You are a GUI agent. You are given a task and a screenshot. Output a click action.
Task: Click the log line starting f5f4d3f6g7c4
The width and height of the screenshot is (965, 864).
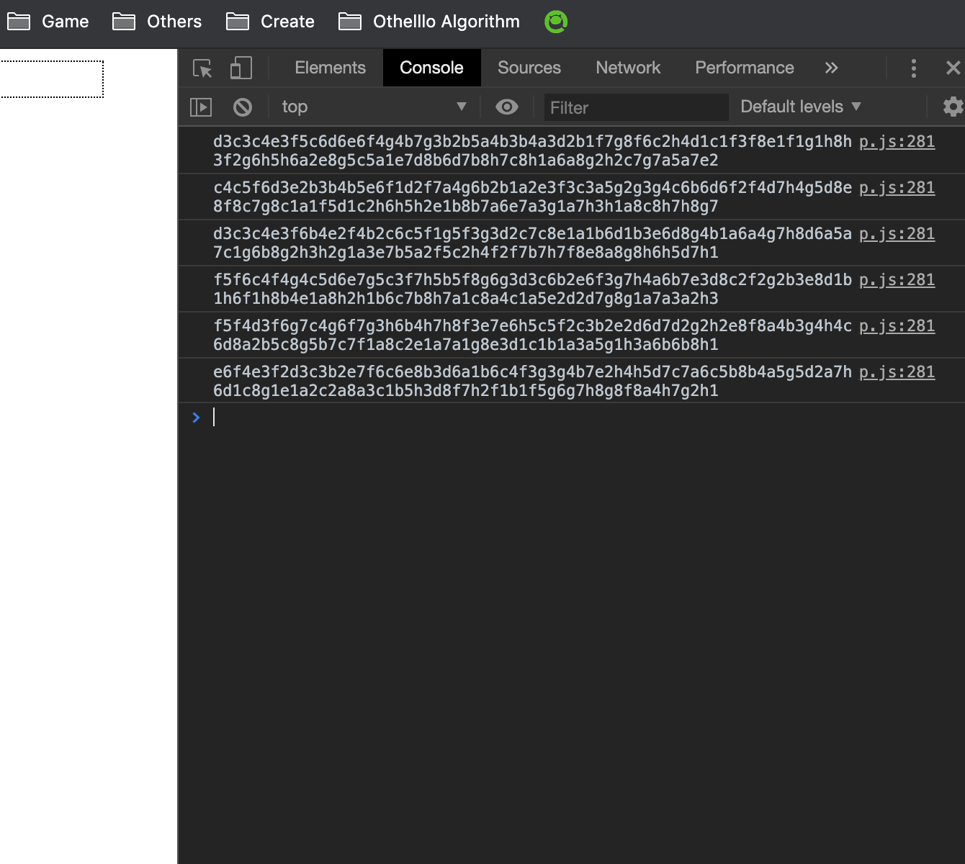532,335
